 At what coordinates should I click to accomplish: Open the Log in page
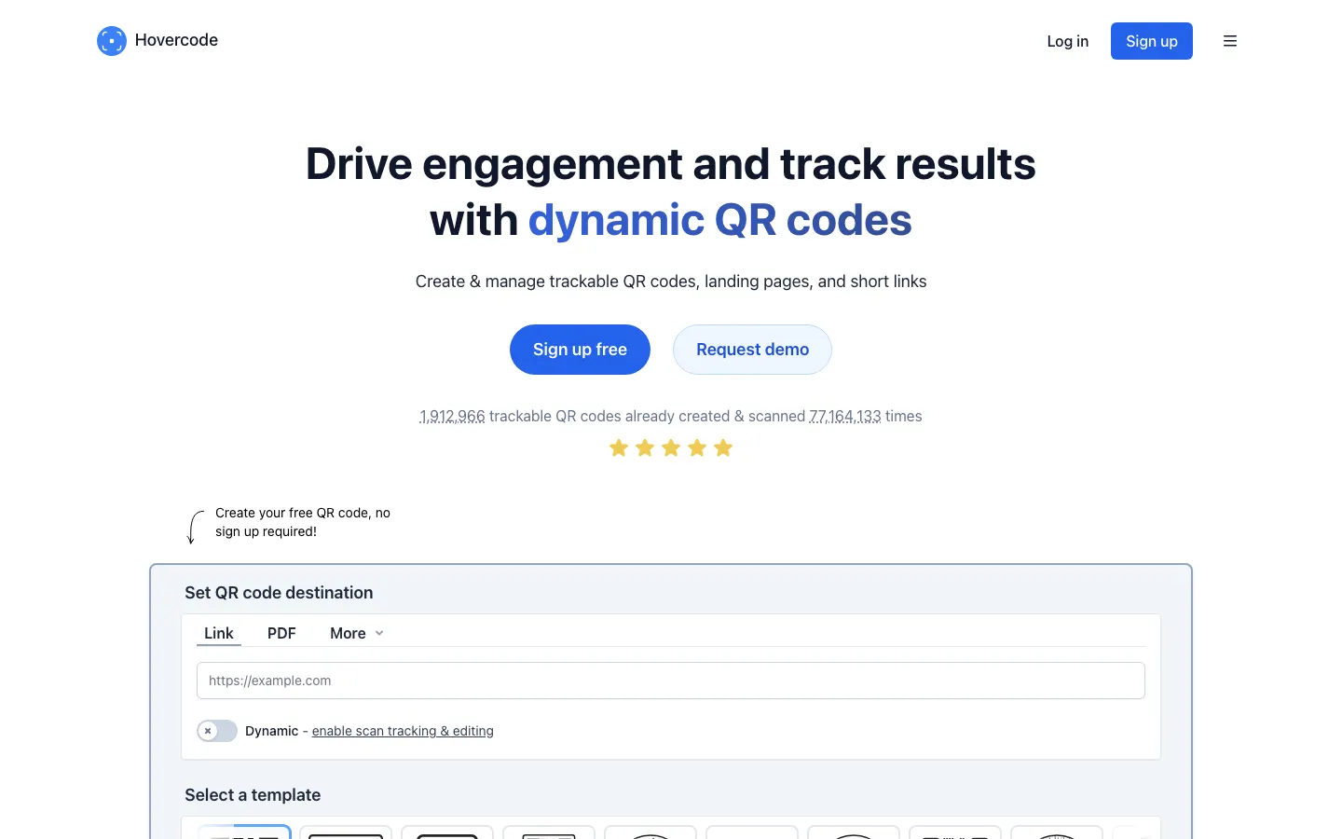click(1067, 41)
